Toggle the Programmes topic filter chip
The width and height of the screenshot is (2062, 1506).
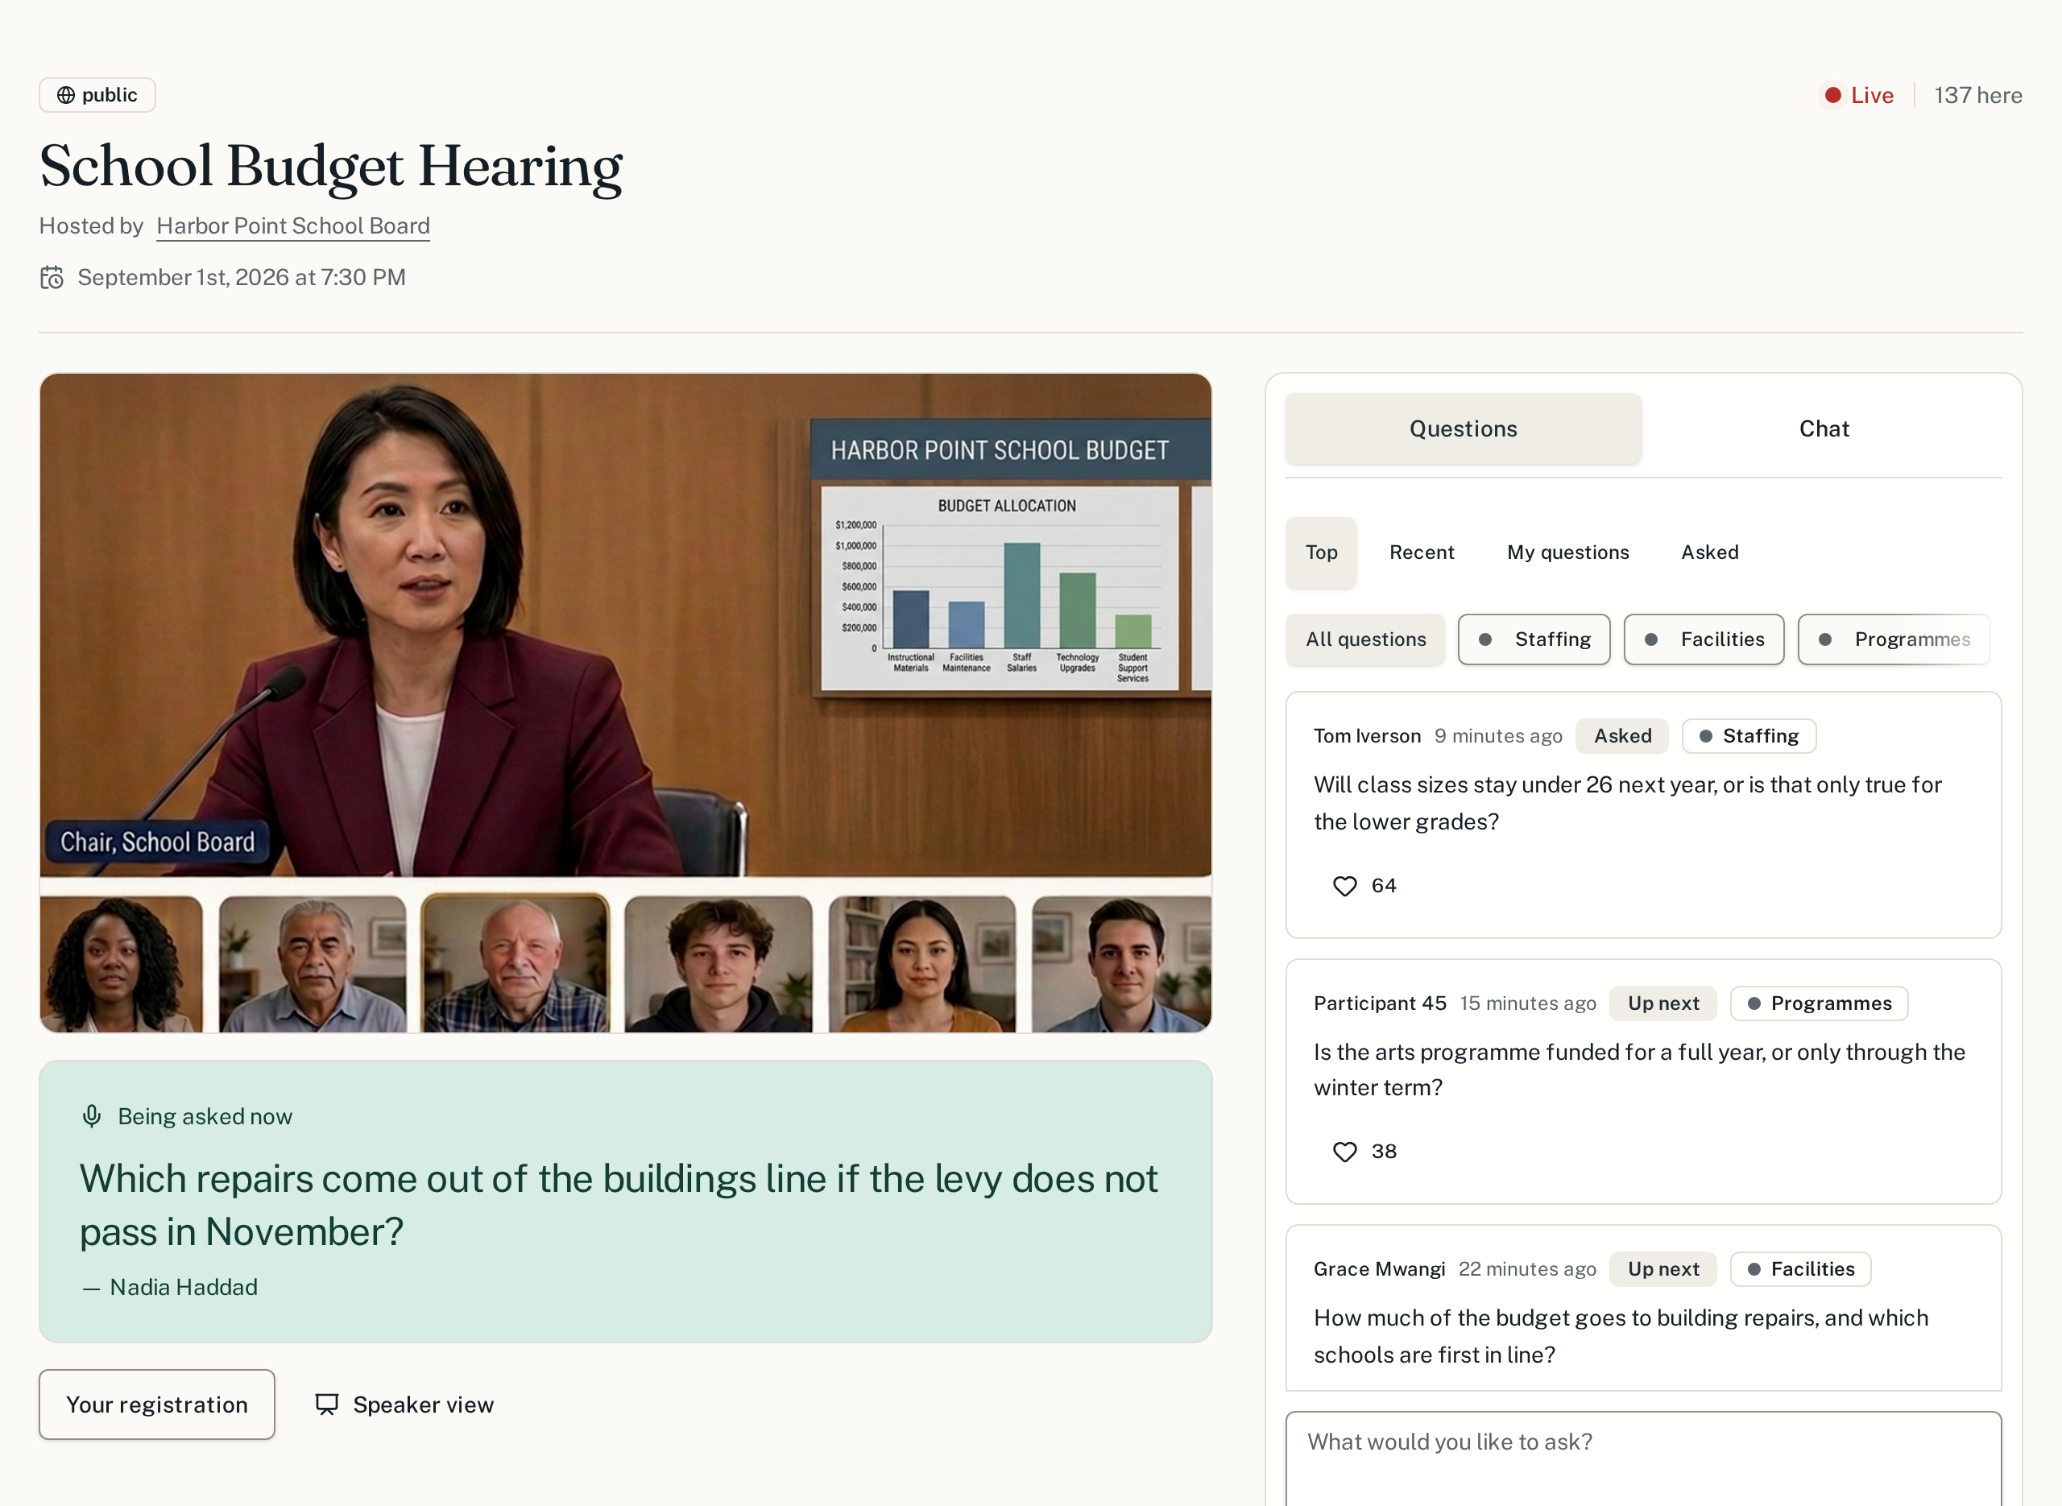1894,639
